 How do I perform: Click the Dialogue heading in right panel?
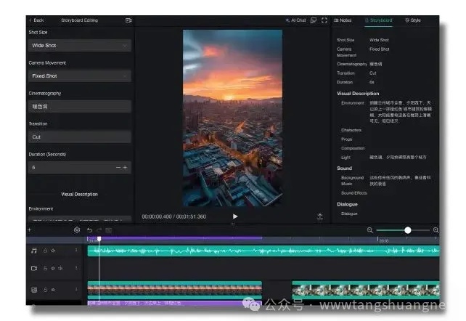[x=347, y=204]
